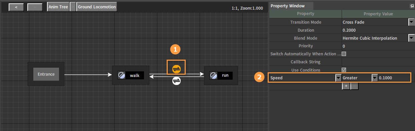Click the run node's state icon
This screenshot has width=415, height=131.
click(x=213, y=75)
